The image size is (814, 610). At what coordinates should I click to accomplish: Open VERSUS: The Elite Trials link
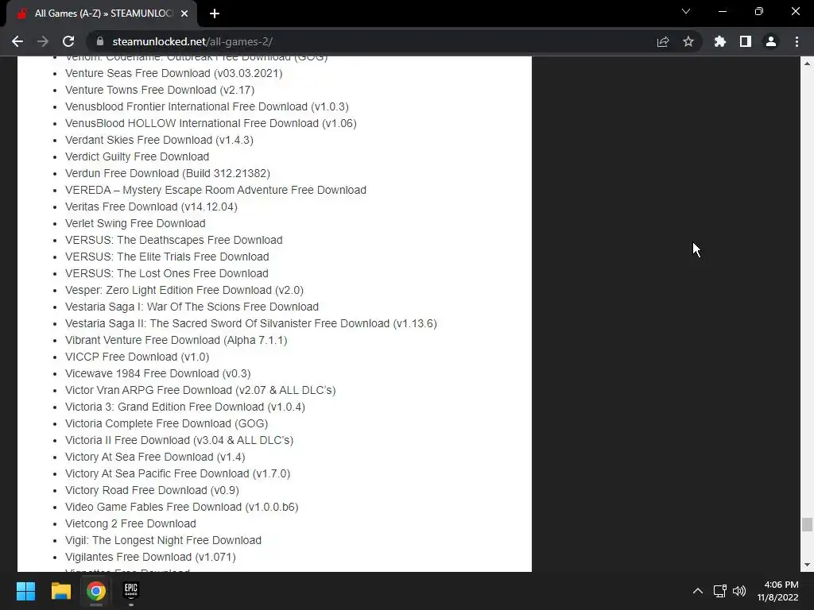click(x=167, y=257)
